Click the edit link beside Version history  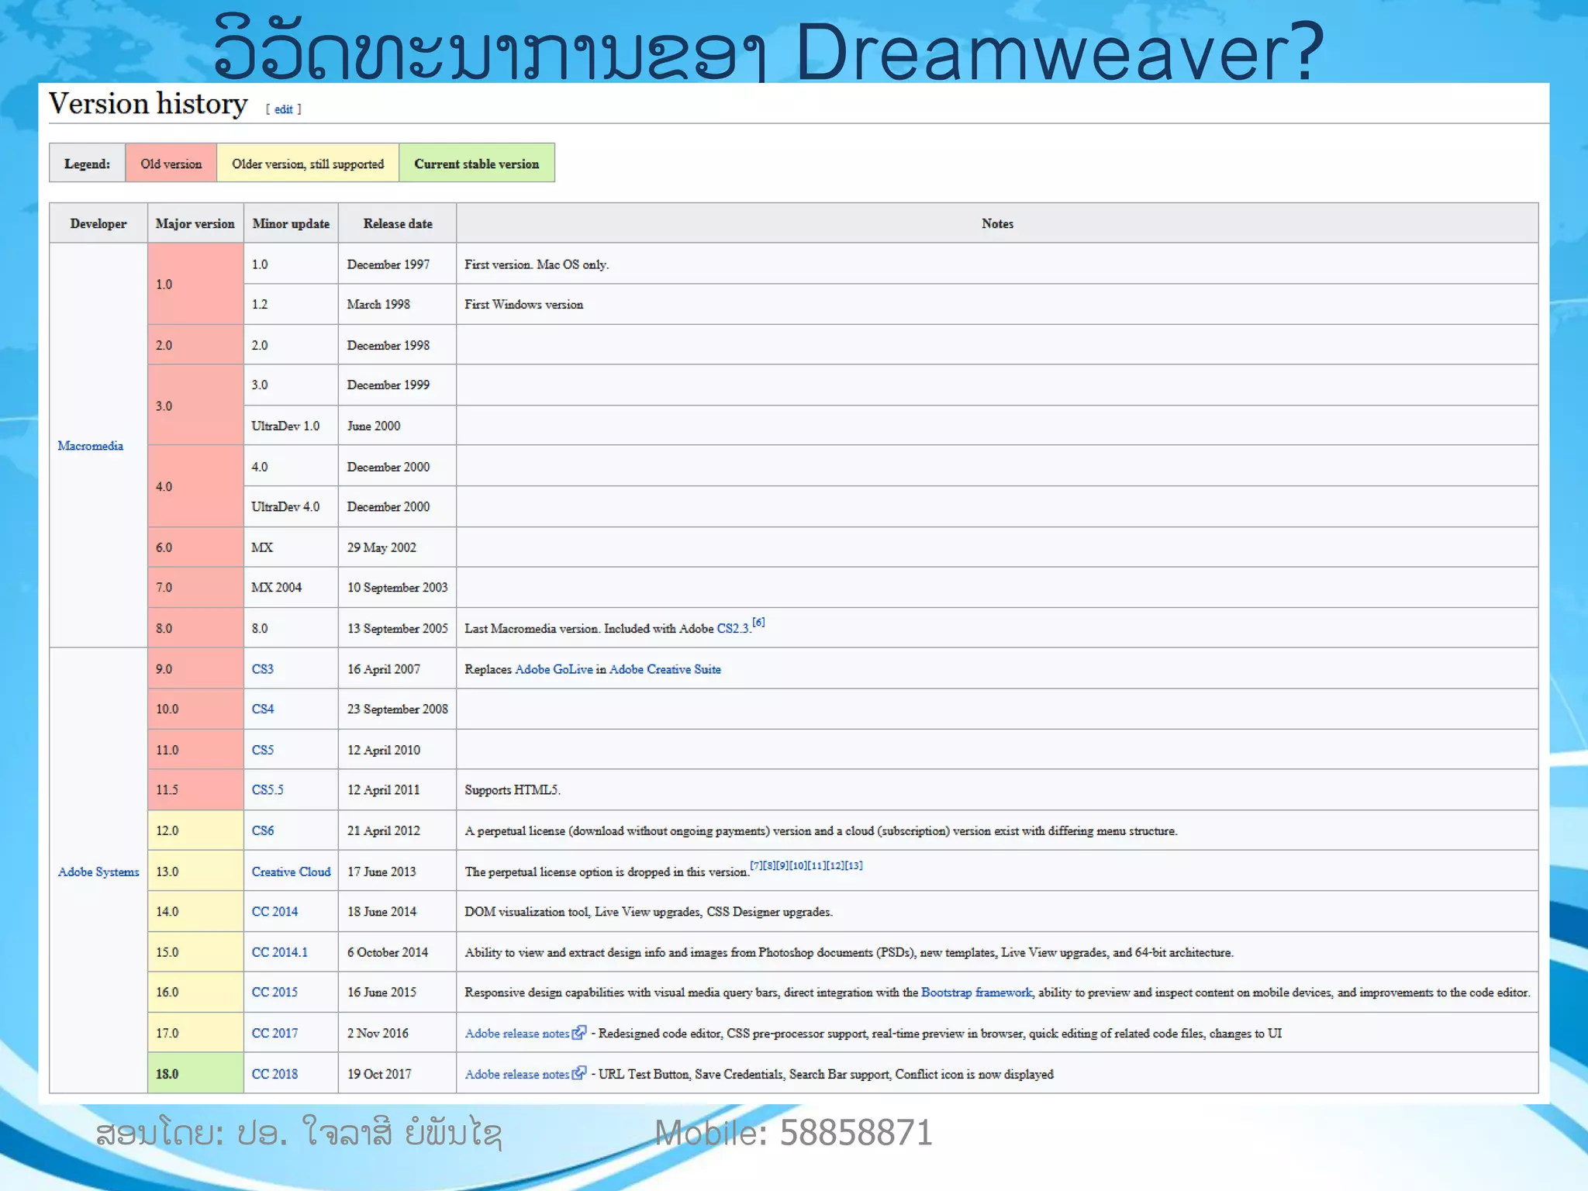point(283,109)
